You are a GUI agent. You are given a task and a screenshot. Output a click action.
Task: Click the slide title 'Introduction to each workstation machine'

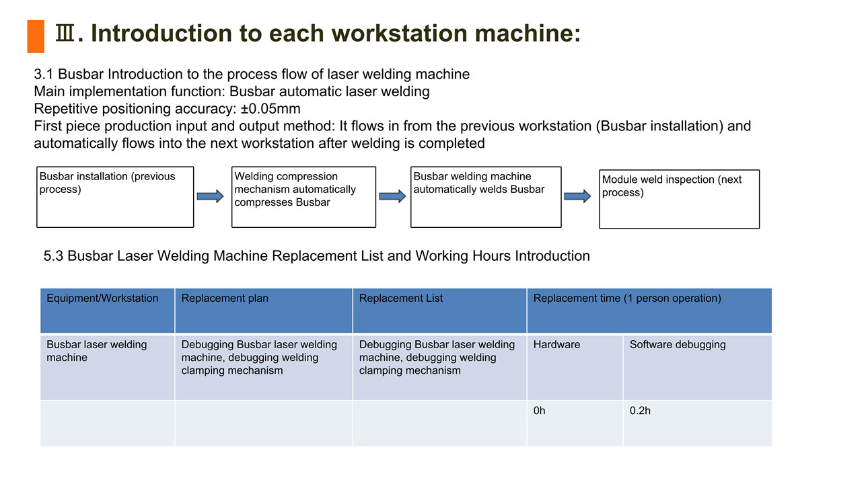[x=318, y=34]
